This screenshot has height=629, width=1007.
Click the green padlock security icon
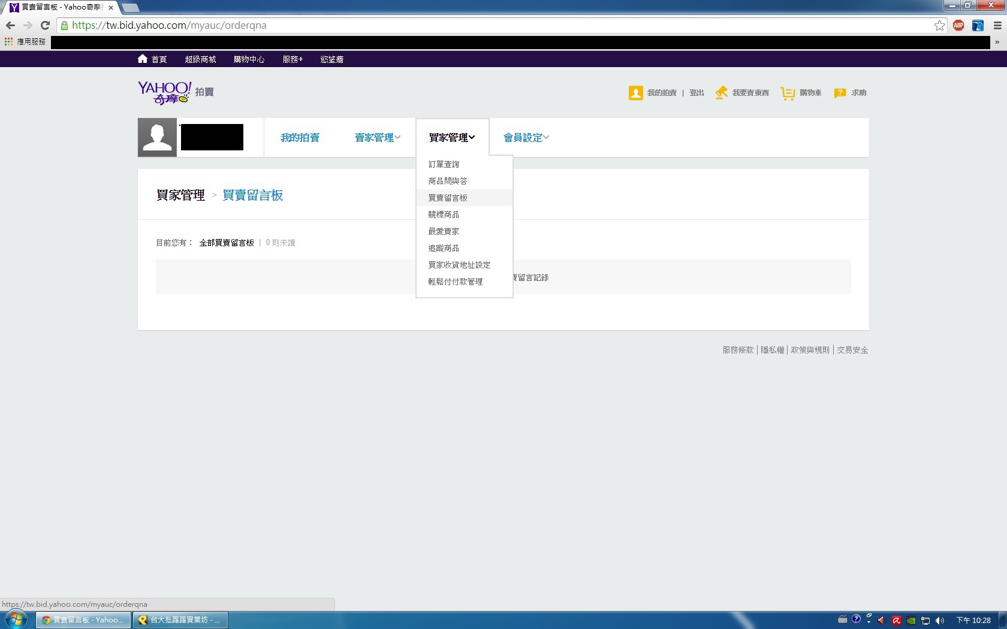pyautogui.click(x=64, y=25)
